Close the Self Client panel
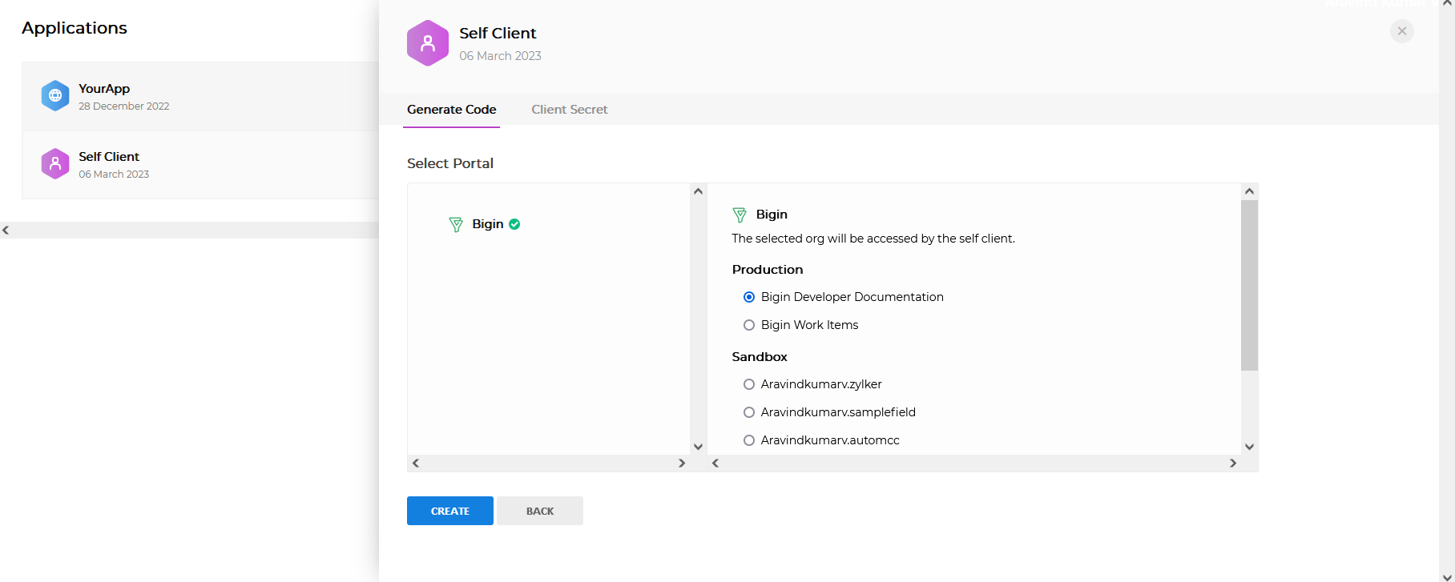Viewport: 1455px width, 582px height. (x=1402, y=31)
